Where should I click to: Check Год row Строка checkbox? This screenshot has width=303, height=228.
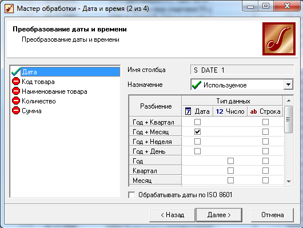(265, 161)
